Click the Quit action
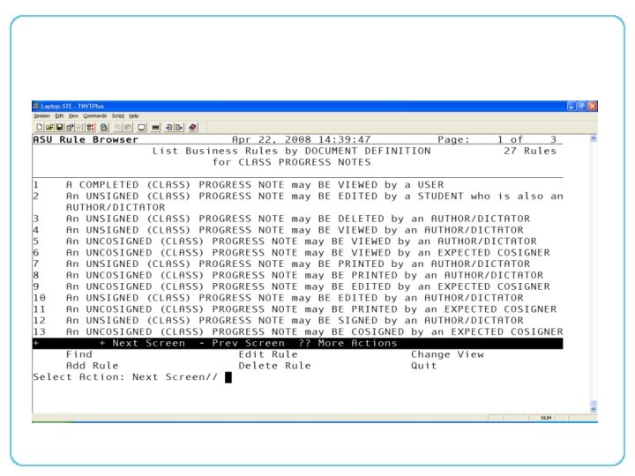 [424, 366]
